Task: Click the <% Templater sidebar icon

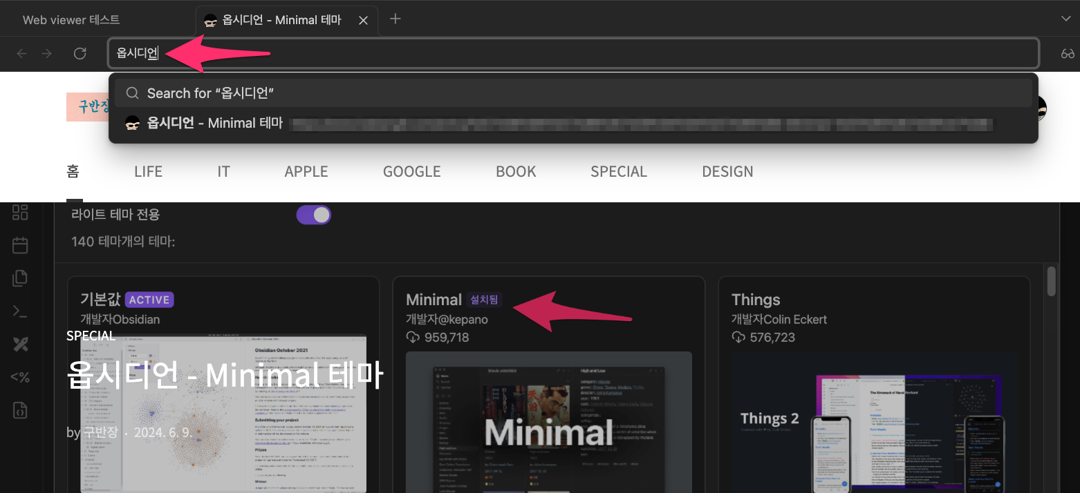Action: [20, 377]
